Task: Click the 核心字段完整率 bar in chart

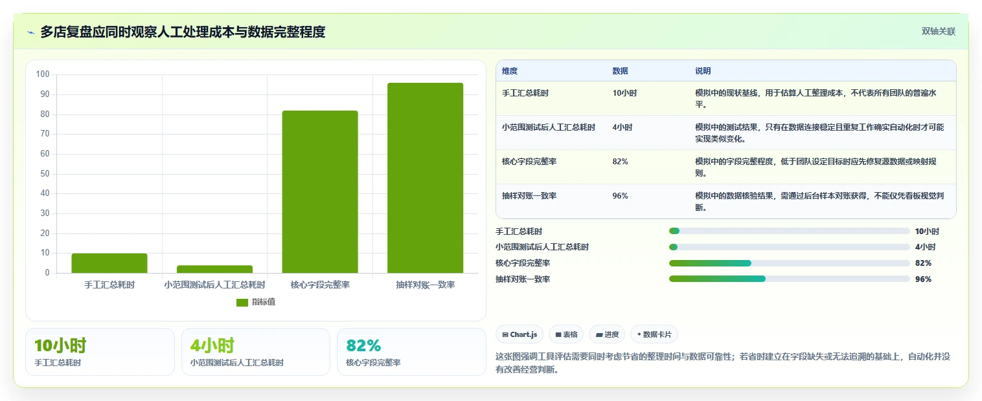Action: tap(320, 191)
